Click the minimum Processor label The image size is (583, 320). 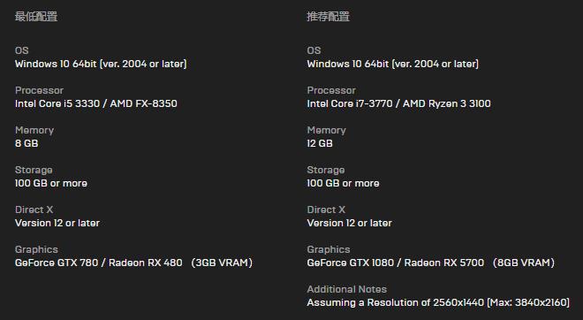(39, 90)
